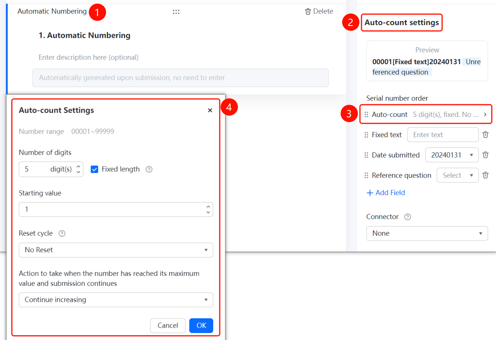Click the Number of digits stepper arrows
Screen dimensions: 496x340
pyautogui.click(x=78, y=169)
